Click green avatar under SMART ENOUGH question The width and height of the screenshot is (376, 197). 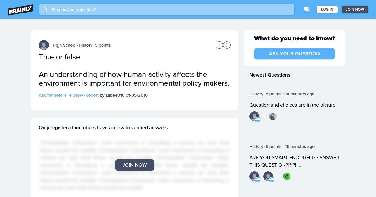click(x=287, y=176)
